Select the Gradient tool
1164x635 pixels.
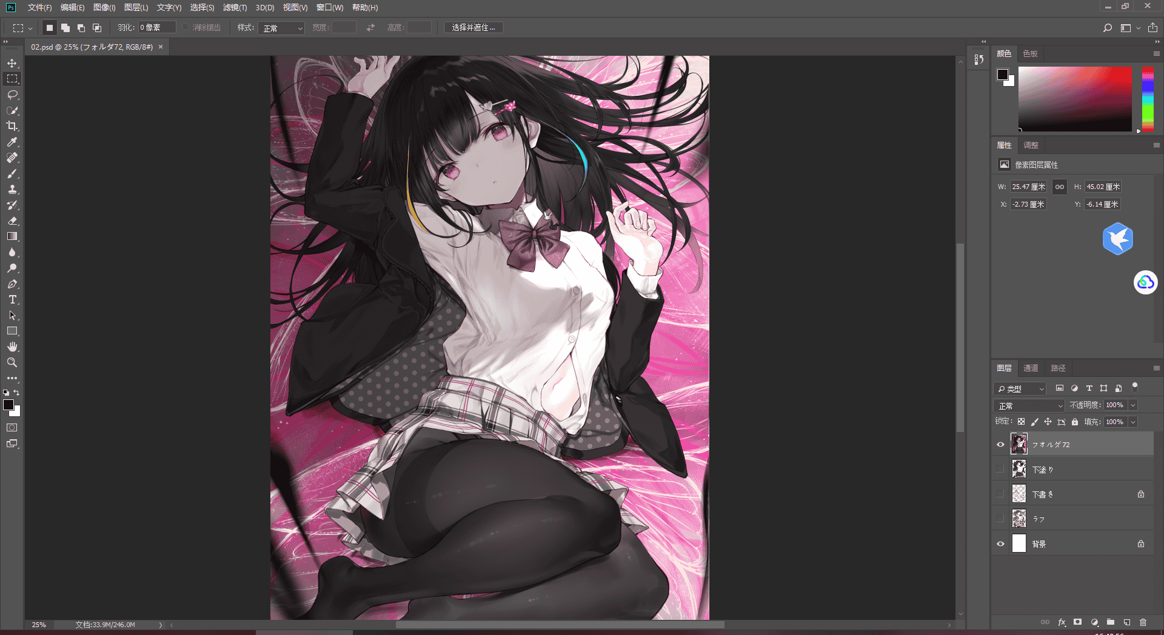[12, 236]
